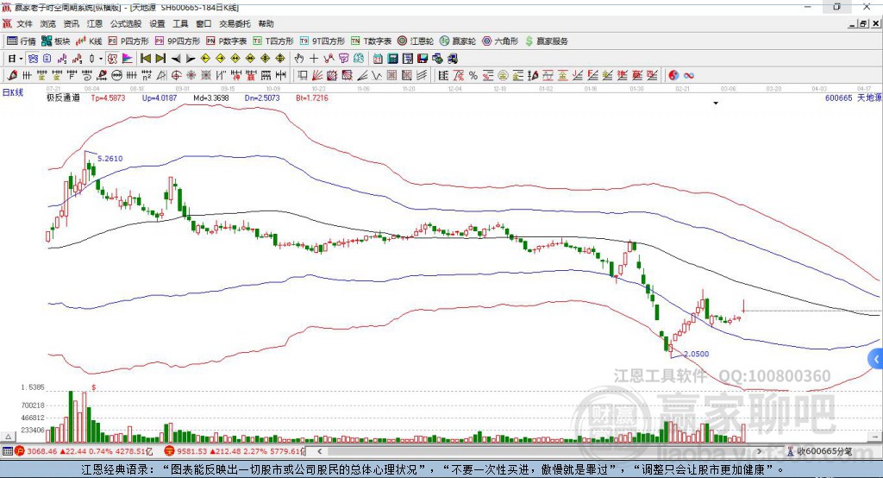
Task: Expand the side panel blue chevron
Action: pos(876,359)
